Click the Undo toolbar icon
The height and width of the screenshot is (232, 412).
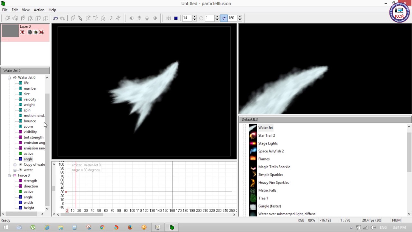tap(55, 18)
